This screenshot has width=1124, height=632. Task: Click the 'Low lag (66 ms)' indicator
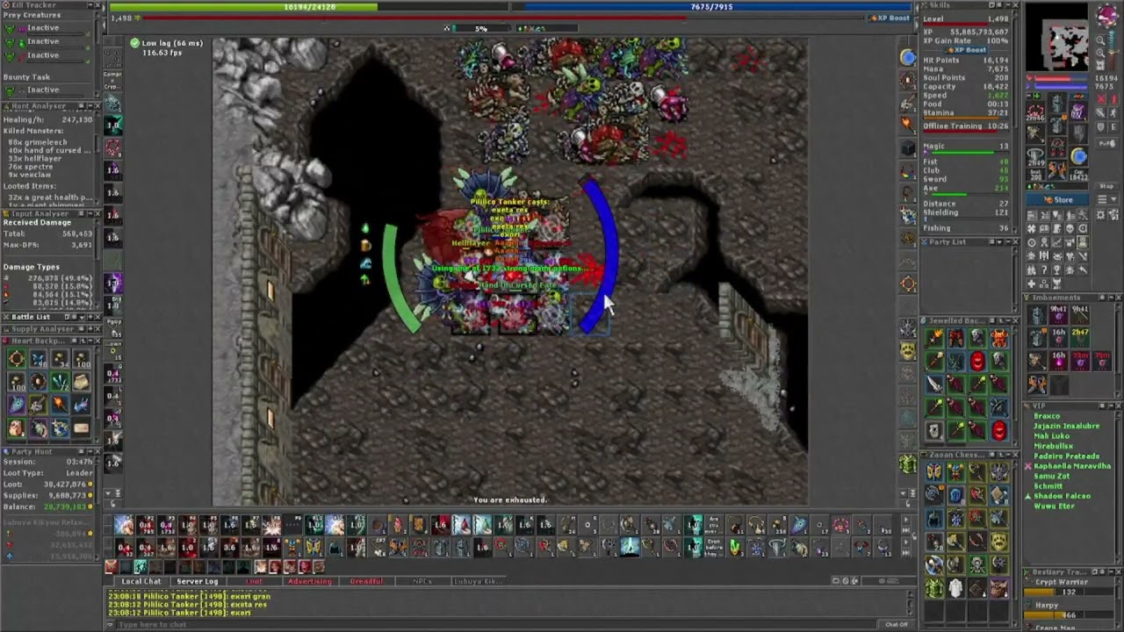pos(166,43)
